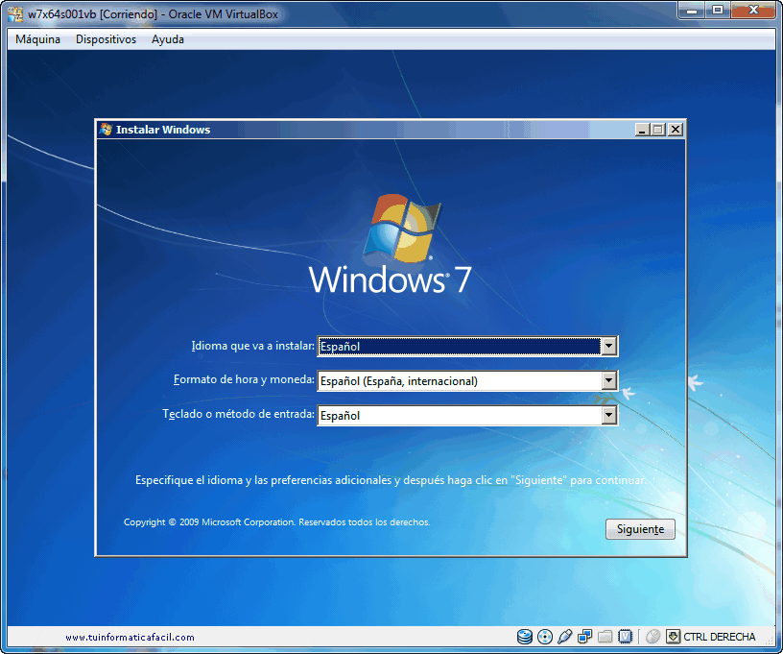Click the Siguiente button
The height and width of the screenshot is (654, 783).
pyautogui.click(x=640, y=529)
